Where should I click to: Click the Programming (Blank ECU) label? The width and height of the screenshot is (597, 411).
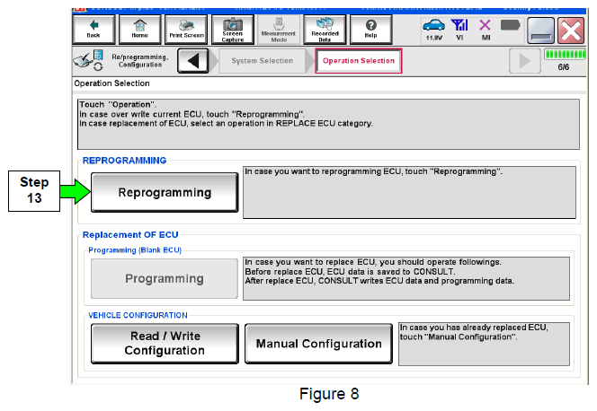(x=135, y=250)
